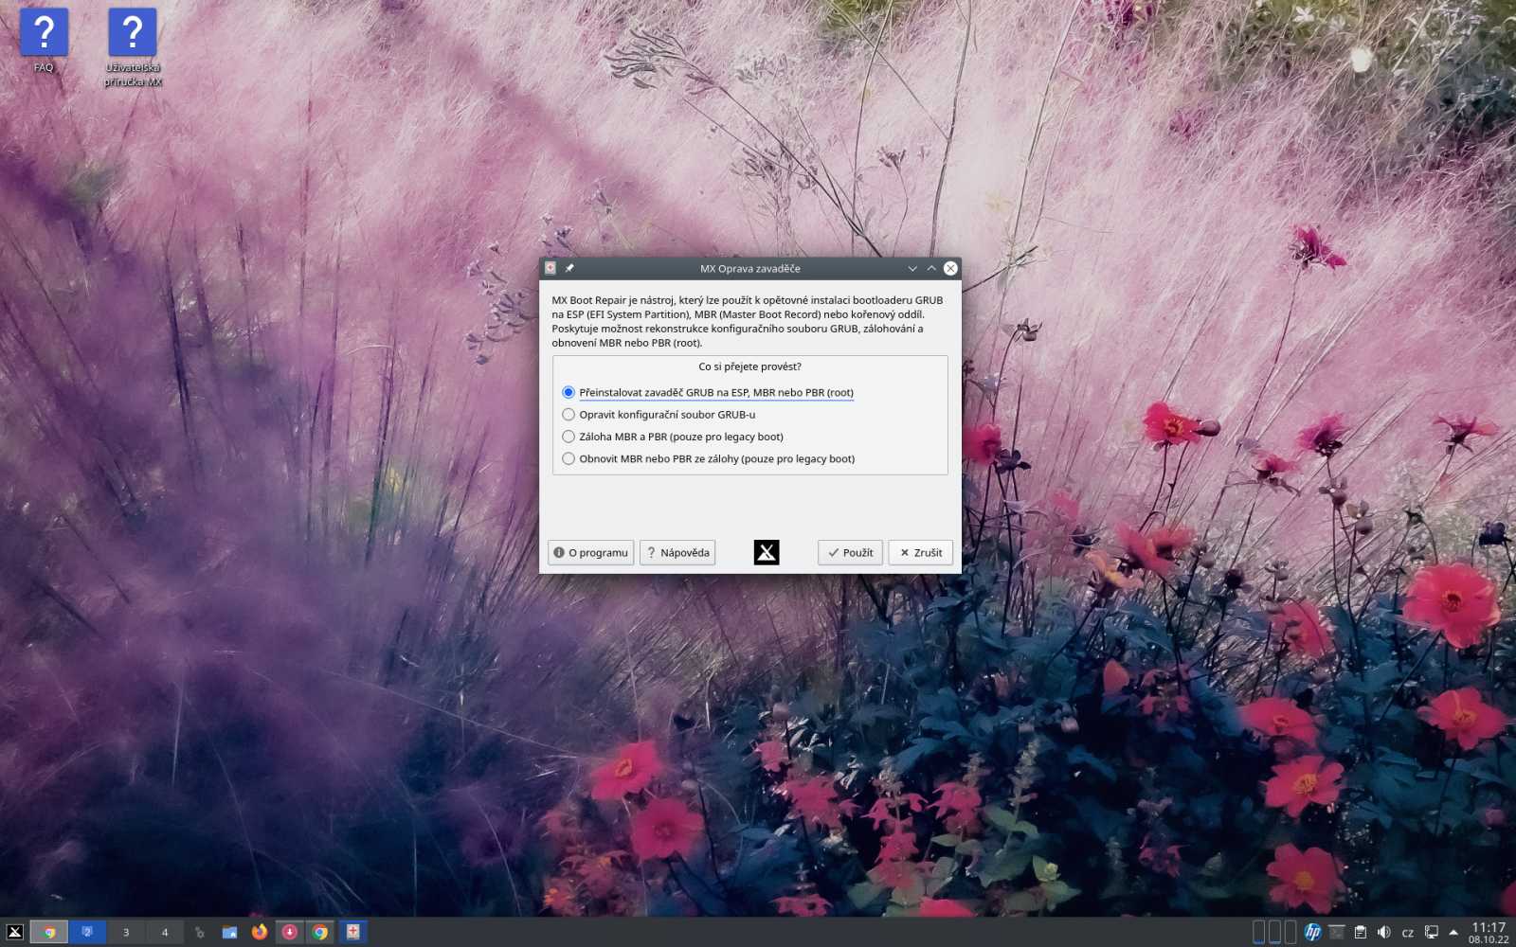Click the third system monitor bar
Viewport: 1516px width, 947px height.
pos(1290,932)
